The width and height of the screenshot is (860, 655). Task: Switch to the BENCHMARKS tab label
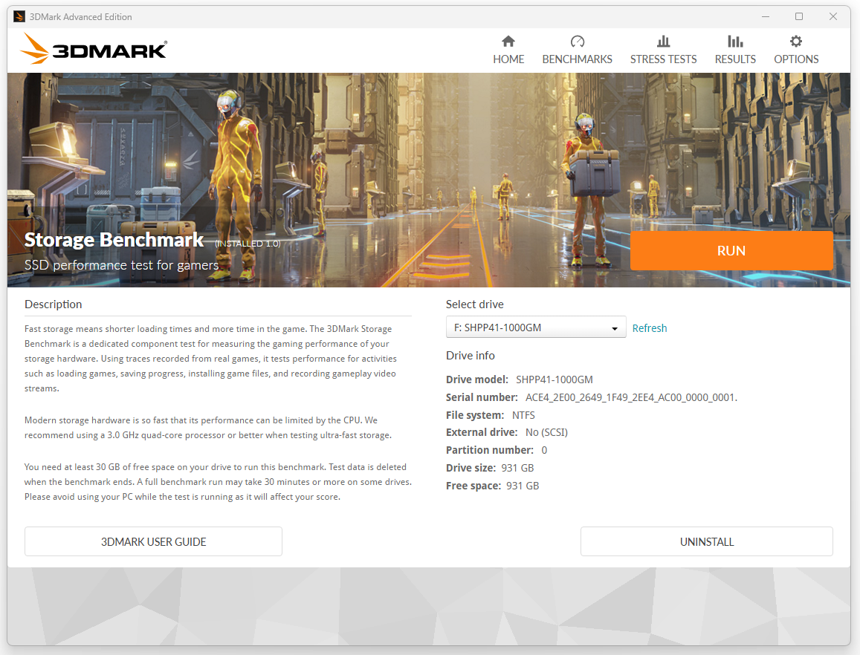tap(577, 59)
